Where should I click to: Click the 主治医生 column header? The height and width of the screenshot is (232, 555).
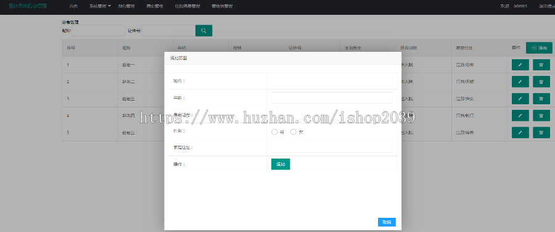pos(352,48)
